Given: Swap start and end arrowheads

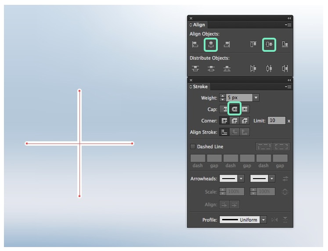Looking at the screenshot, I should click(x=285, y=179).
